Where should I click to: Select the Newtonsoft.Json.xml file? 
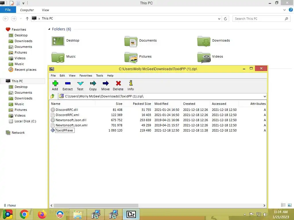[71, 125]
